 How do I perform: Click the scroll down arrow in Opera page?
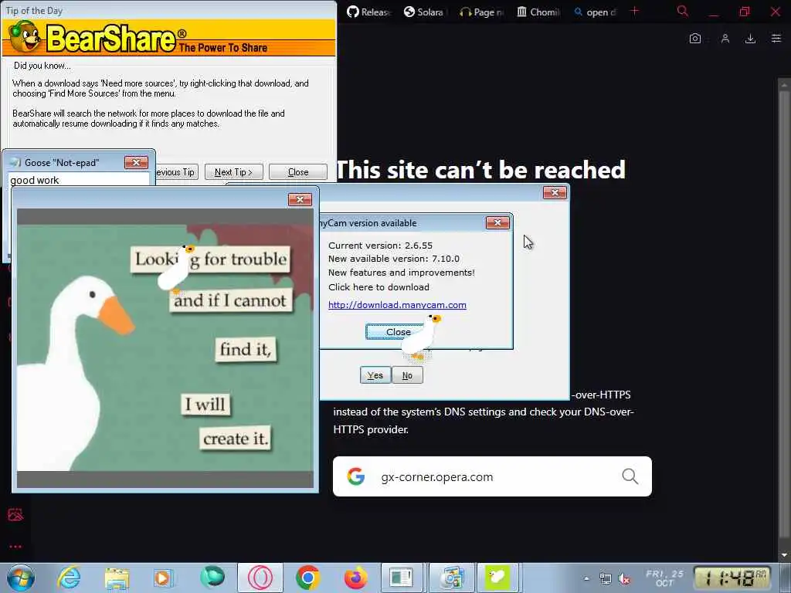coord(784,555)
